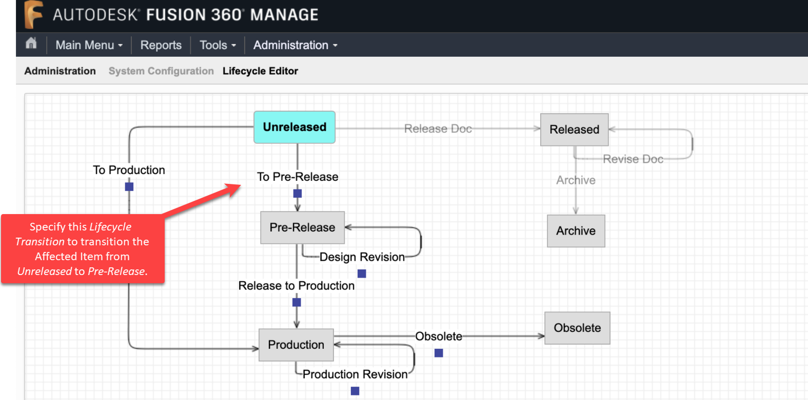Expand the Administration dropdown menu
This screenshot has height=400, width=808.
(295, 45)
